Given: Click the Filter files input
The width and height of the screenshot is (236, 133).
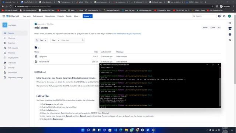Looking at the screenshot, I should coord(71,40).
